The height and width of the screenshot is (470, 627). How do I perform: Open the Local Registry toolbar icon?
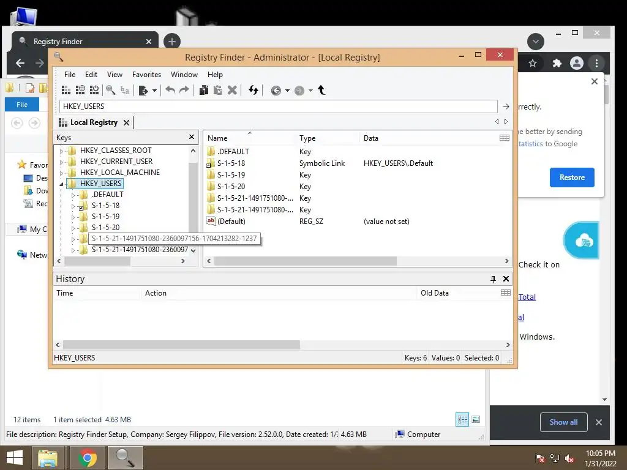coord(66,91)
